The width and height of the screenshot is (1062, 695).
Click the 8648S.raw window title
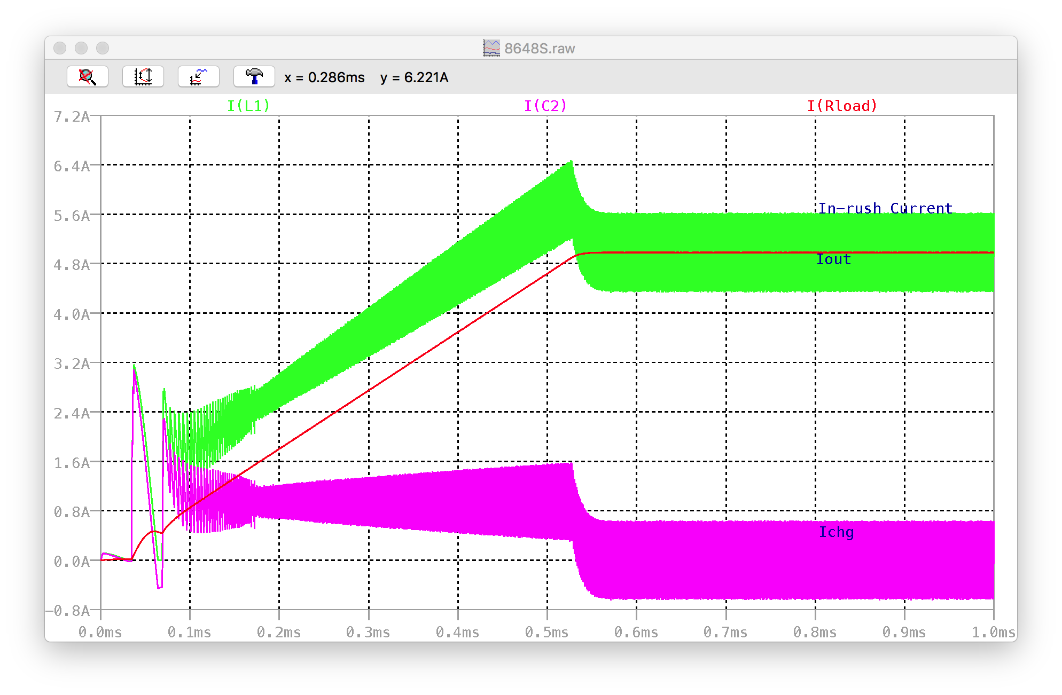pos(540,49)
